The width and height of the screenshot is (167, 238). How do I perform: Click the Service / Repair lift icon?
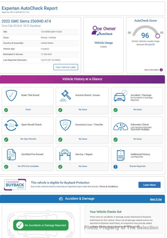click(x=65, y=155)
